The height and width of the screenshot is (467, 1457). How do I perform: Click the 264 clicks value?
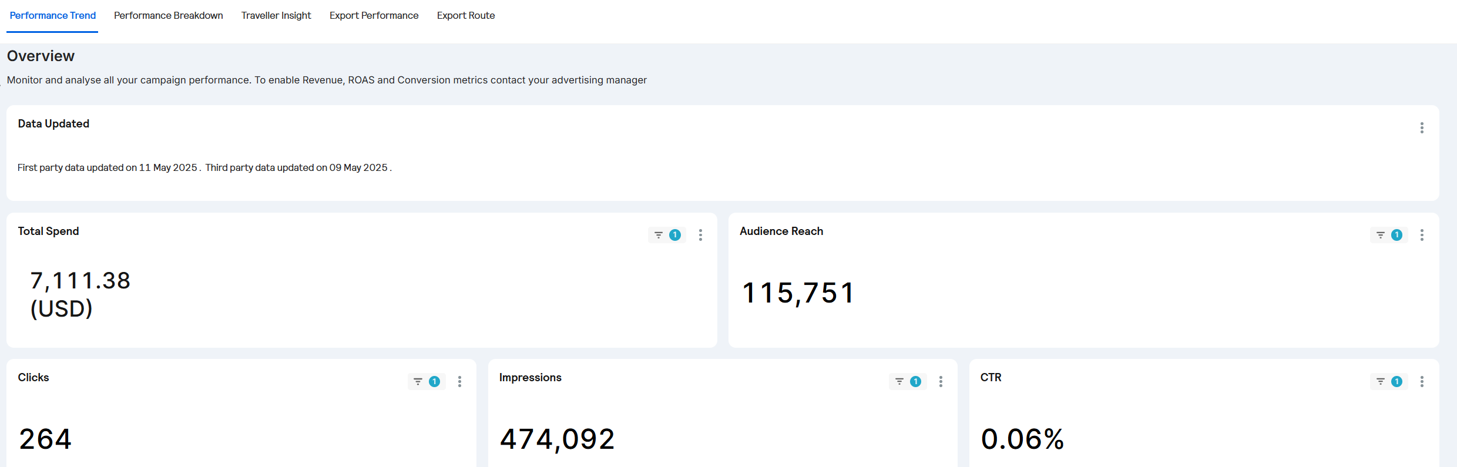pos(45,439)
